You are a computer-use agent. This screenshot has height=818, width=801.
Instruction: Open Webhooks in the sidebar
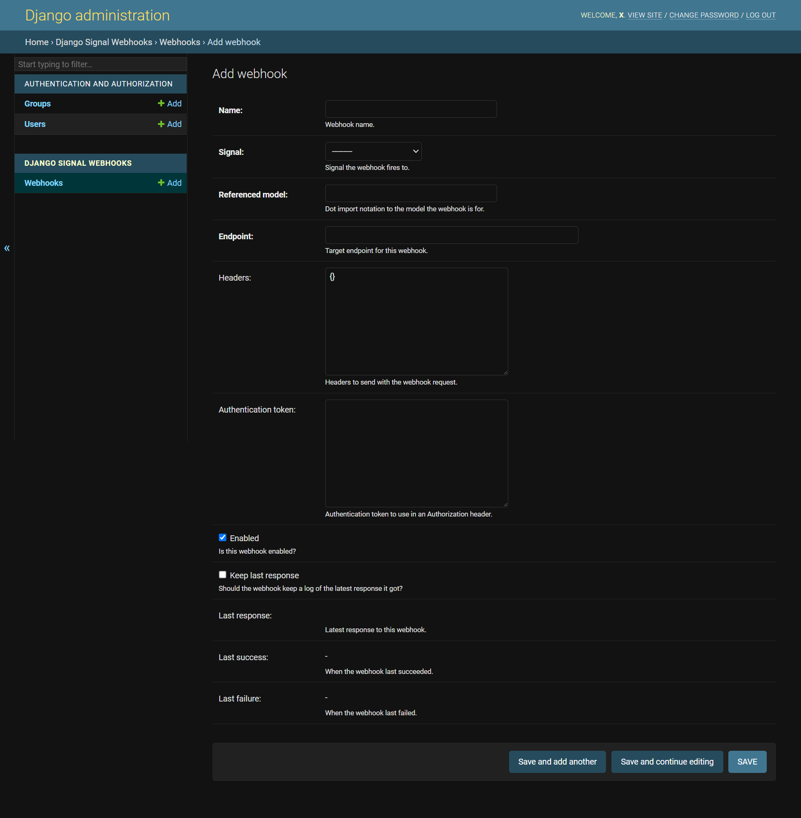click(43, 183)
